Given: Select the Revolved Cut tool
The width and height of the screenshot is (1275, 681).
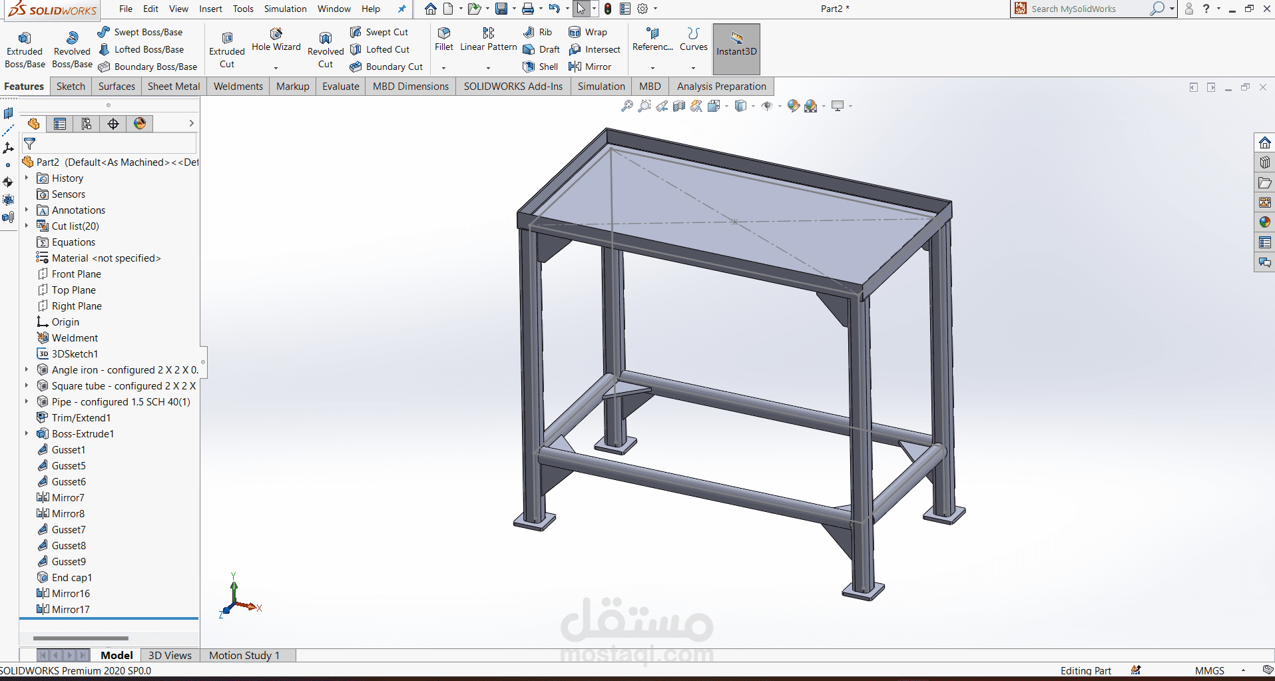Looking at the screenshot, I should [326, 49].
